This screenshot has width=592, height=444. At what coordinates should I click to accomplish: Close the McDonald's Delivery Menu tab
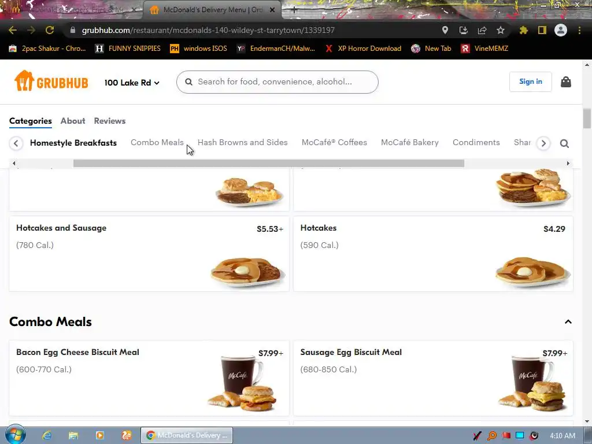[x=272, y=10]
